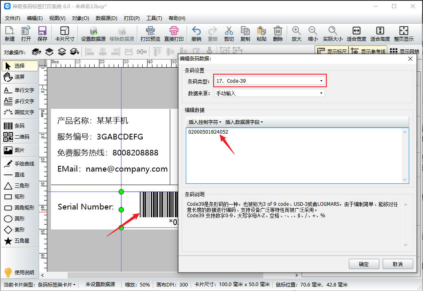The image size is (423, 291).
Task: Choose the Picture (图片) tool
Action: (20, 150)
